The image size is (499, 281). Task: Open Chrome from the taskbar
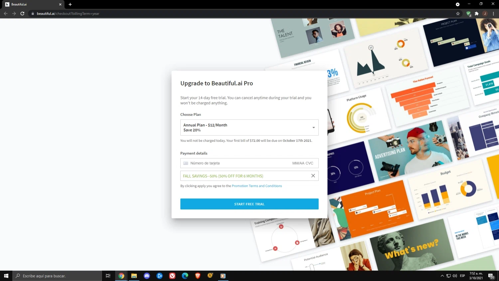pyautogui.click(x=121, y=276)
